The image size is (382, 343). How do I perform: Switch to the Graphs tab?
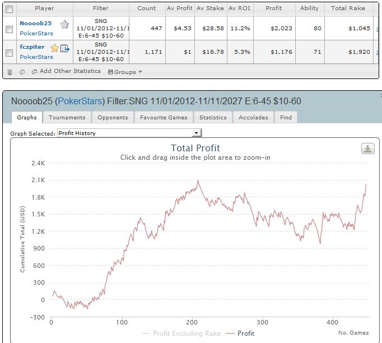(27, 117)
